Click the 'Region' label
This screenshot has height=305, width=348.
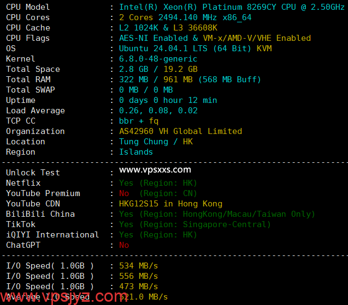click(x=20, y=152)
